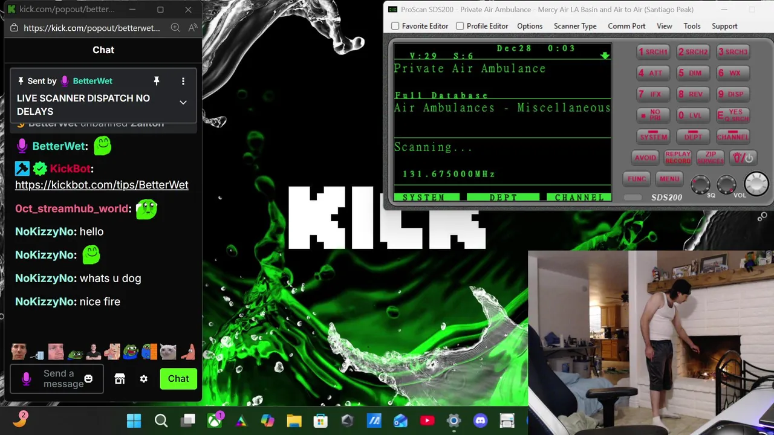The height and width of the screenshot is (435, 774).
Task: Open Windows taskbar Search
Action: pyautogui.click(x=161, y=420)
